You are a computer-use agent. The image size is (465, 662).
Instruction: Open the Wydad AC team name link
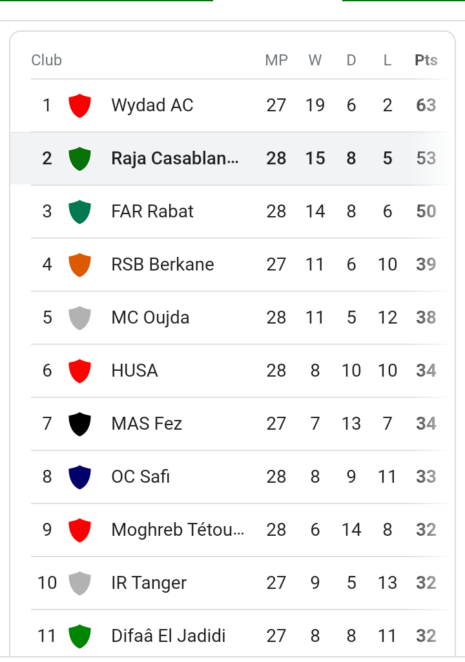coord(152,105)
